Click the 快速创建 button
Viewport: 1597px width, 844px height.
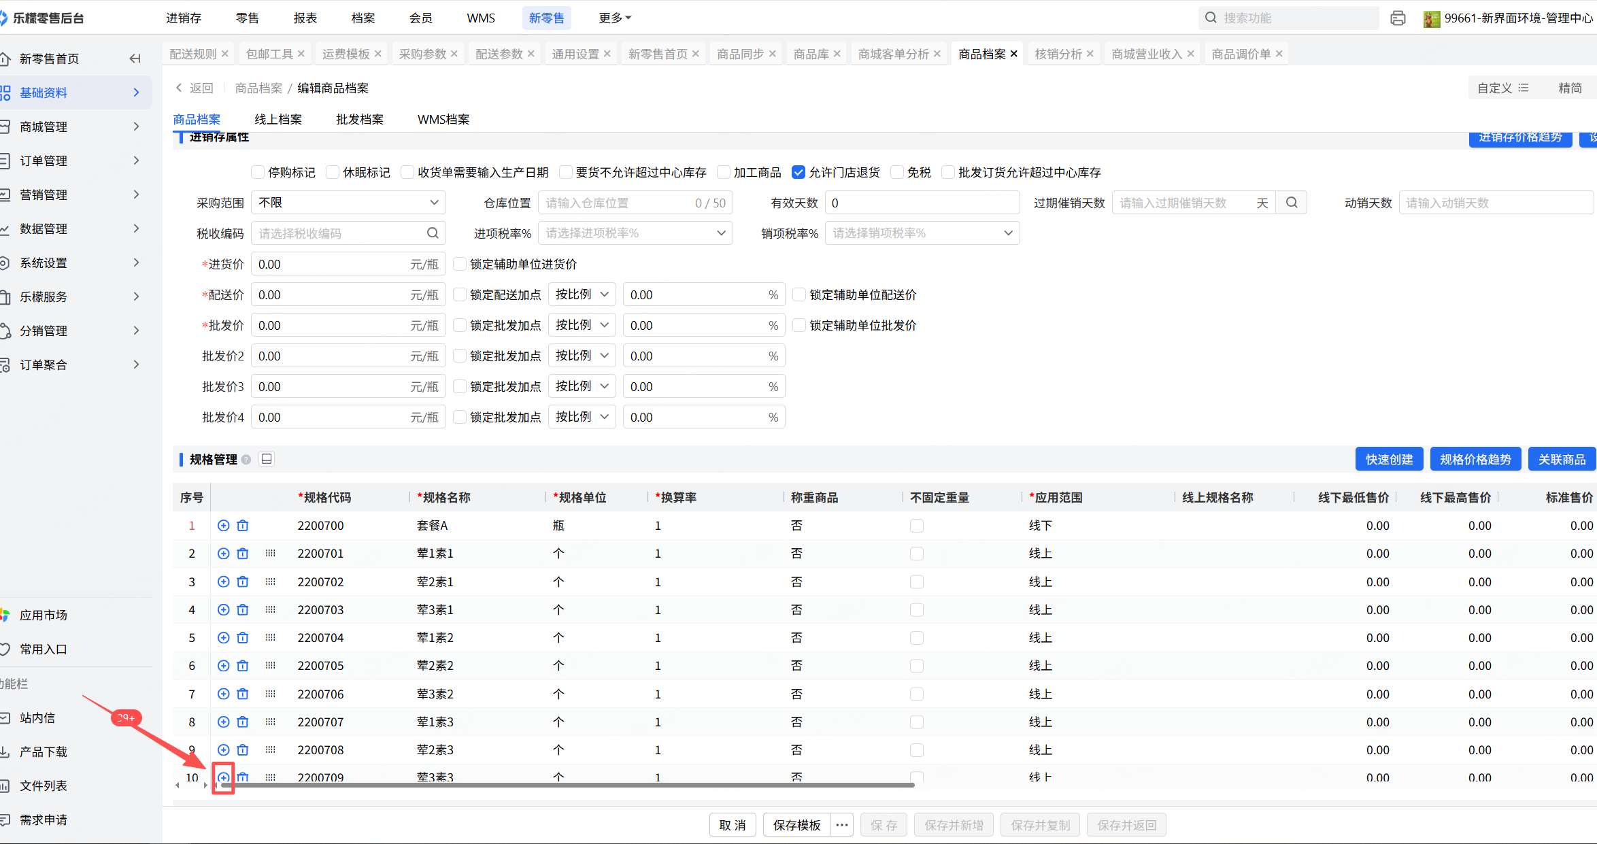click(1389, 459)
